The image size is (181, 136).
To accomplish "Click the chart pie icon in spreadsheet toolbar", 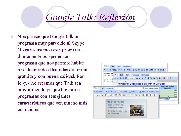I will [164, 78].
